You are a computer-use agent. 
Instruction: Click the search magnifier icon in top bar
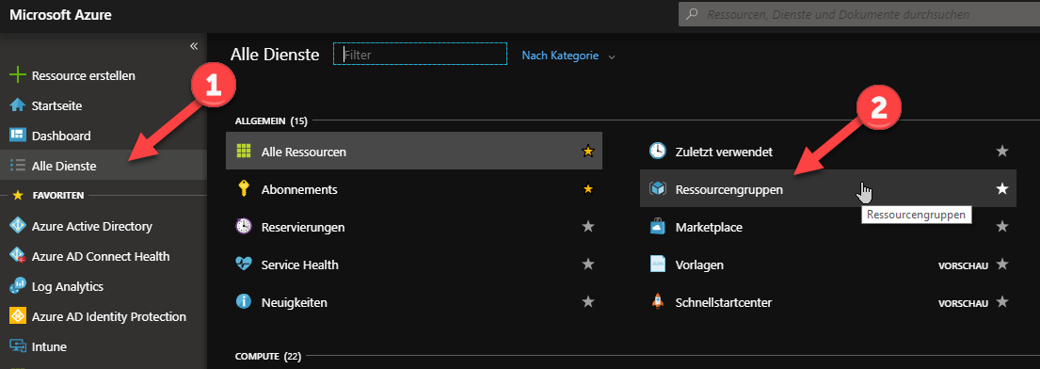691,14
